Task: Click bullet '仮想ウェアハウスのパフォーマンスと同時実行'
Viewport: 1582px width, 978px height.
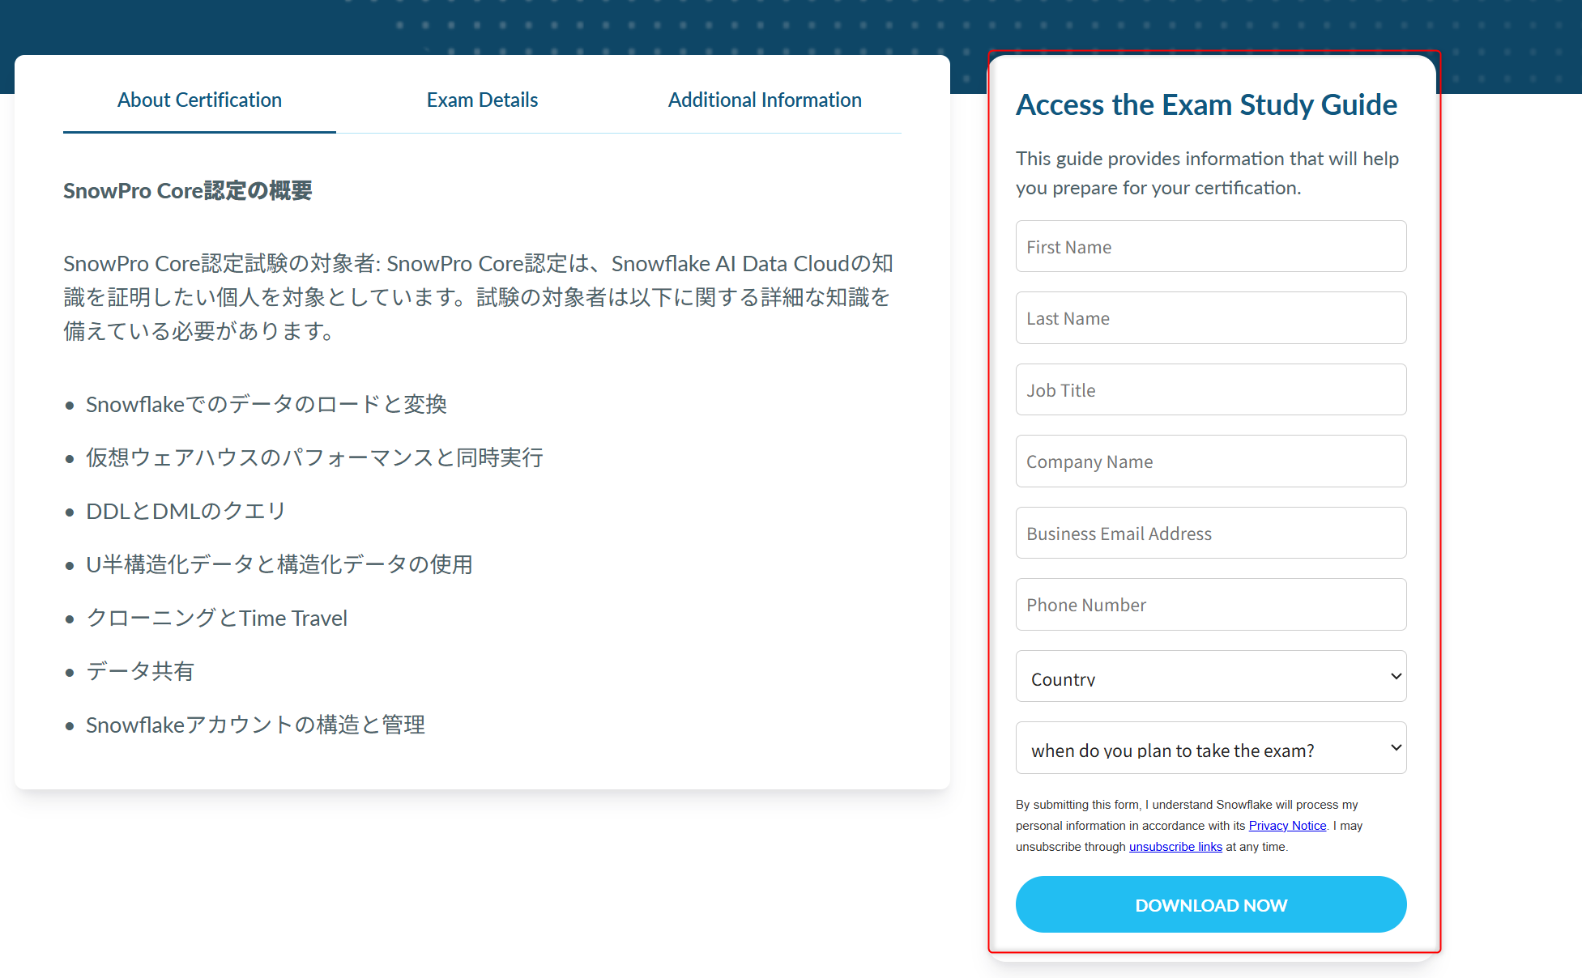Action: (314, 458)
